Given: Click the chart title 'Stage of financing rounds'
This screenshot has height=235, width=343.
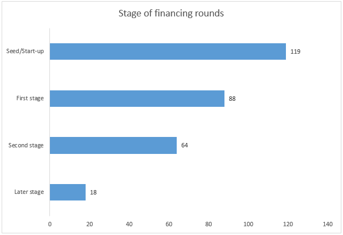Looking at the screenshot, I should click(171, 14).
